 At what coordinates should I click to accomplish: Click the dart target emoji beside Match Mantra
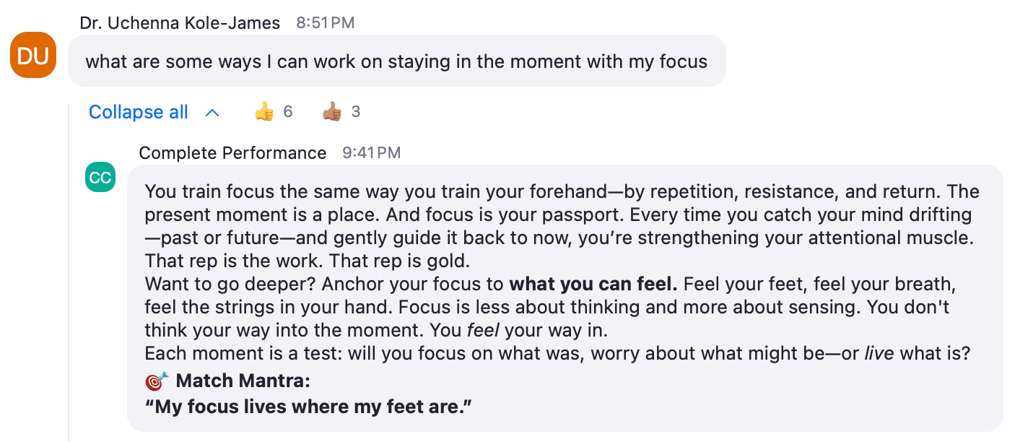click(156, 381)
